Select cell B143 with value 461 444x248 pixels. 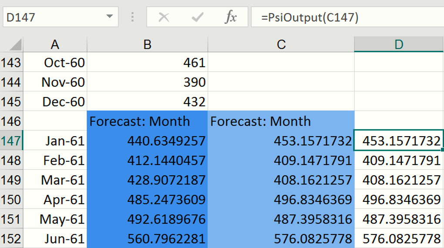click(x=147, y=63)
